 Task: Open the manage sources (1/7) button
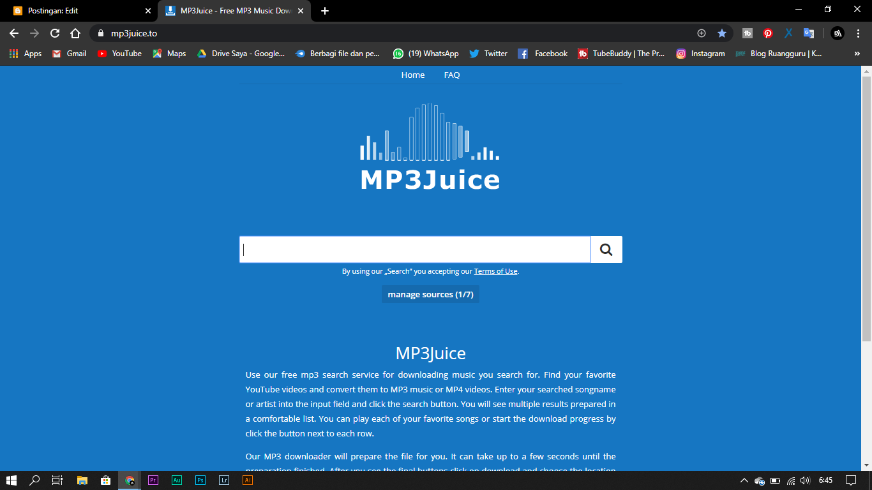430,294
